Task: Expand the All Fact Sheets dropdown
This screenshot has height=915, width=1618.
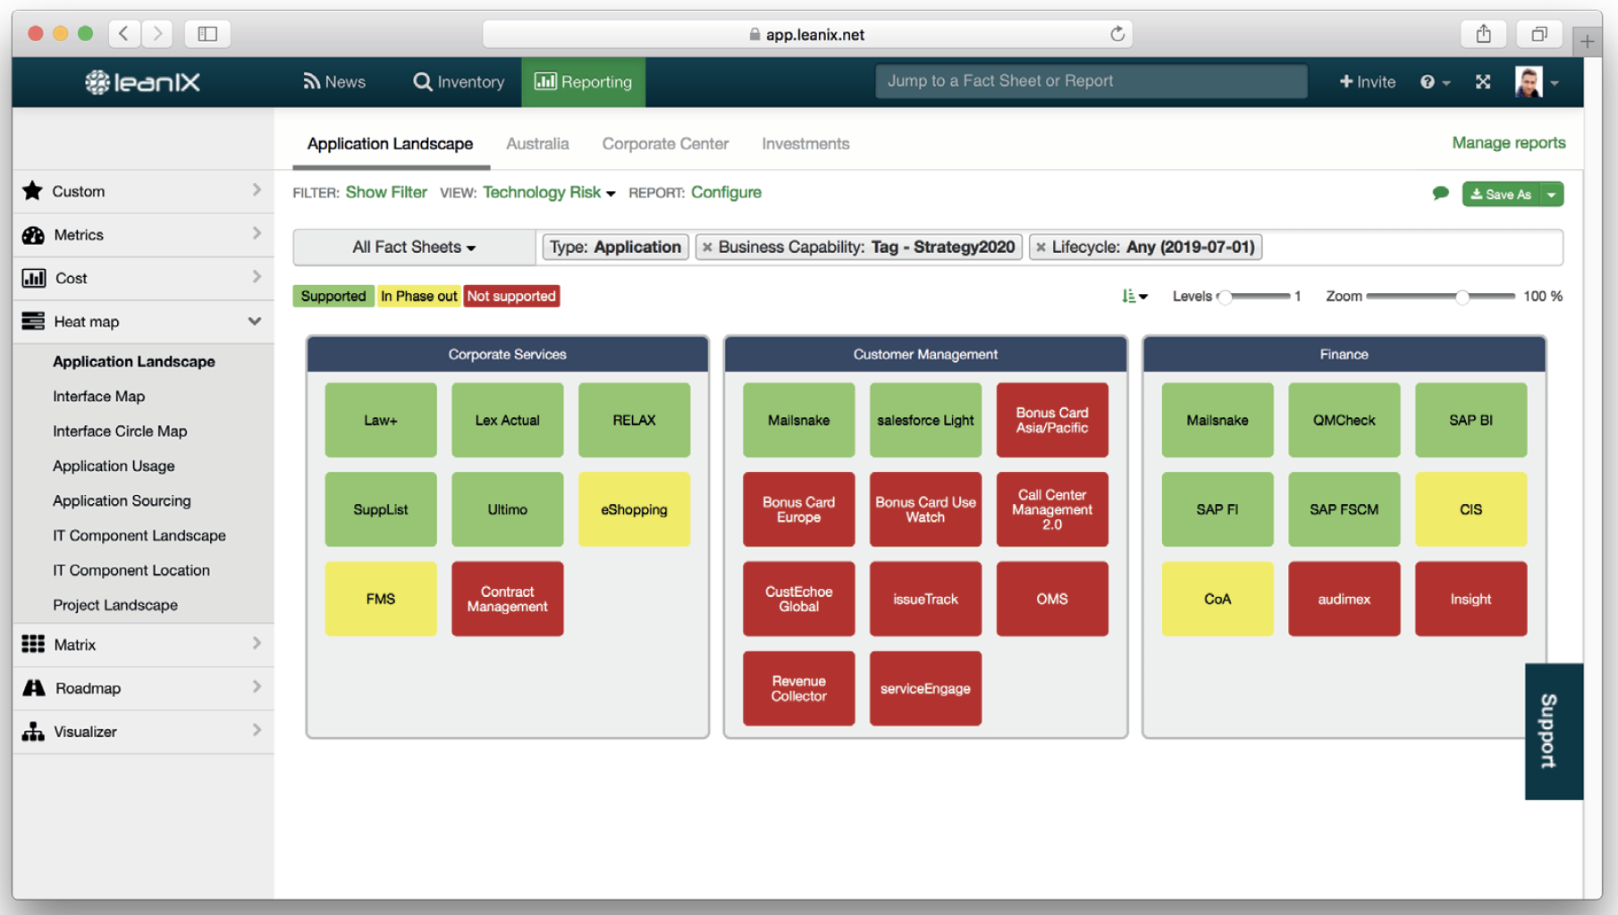Action: [x=413, y=247]
